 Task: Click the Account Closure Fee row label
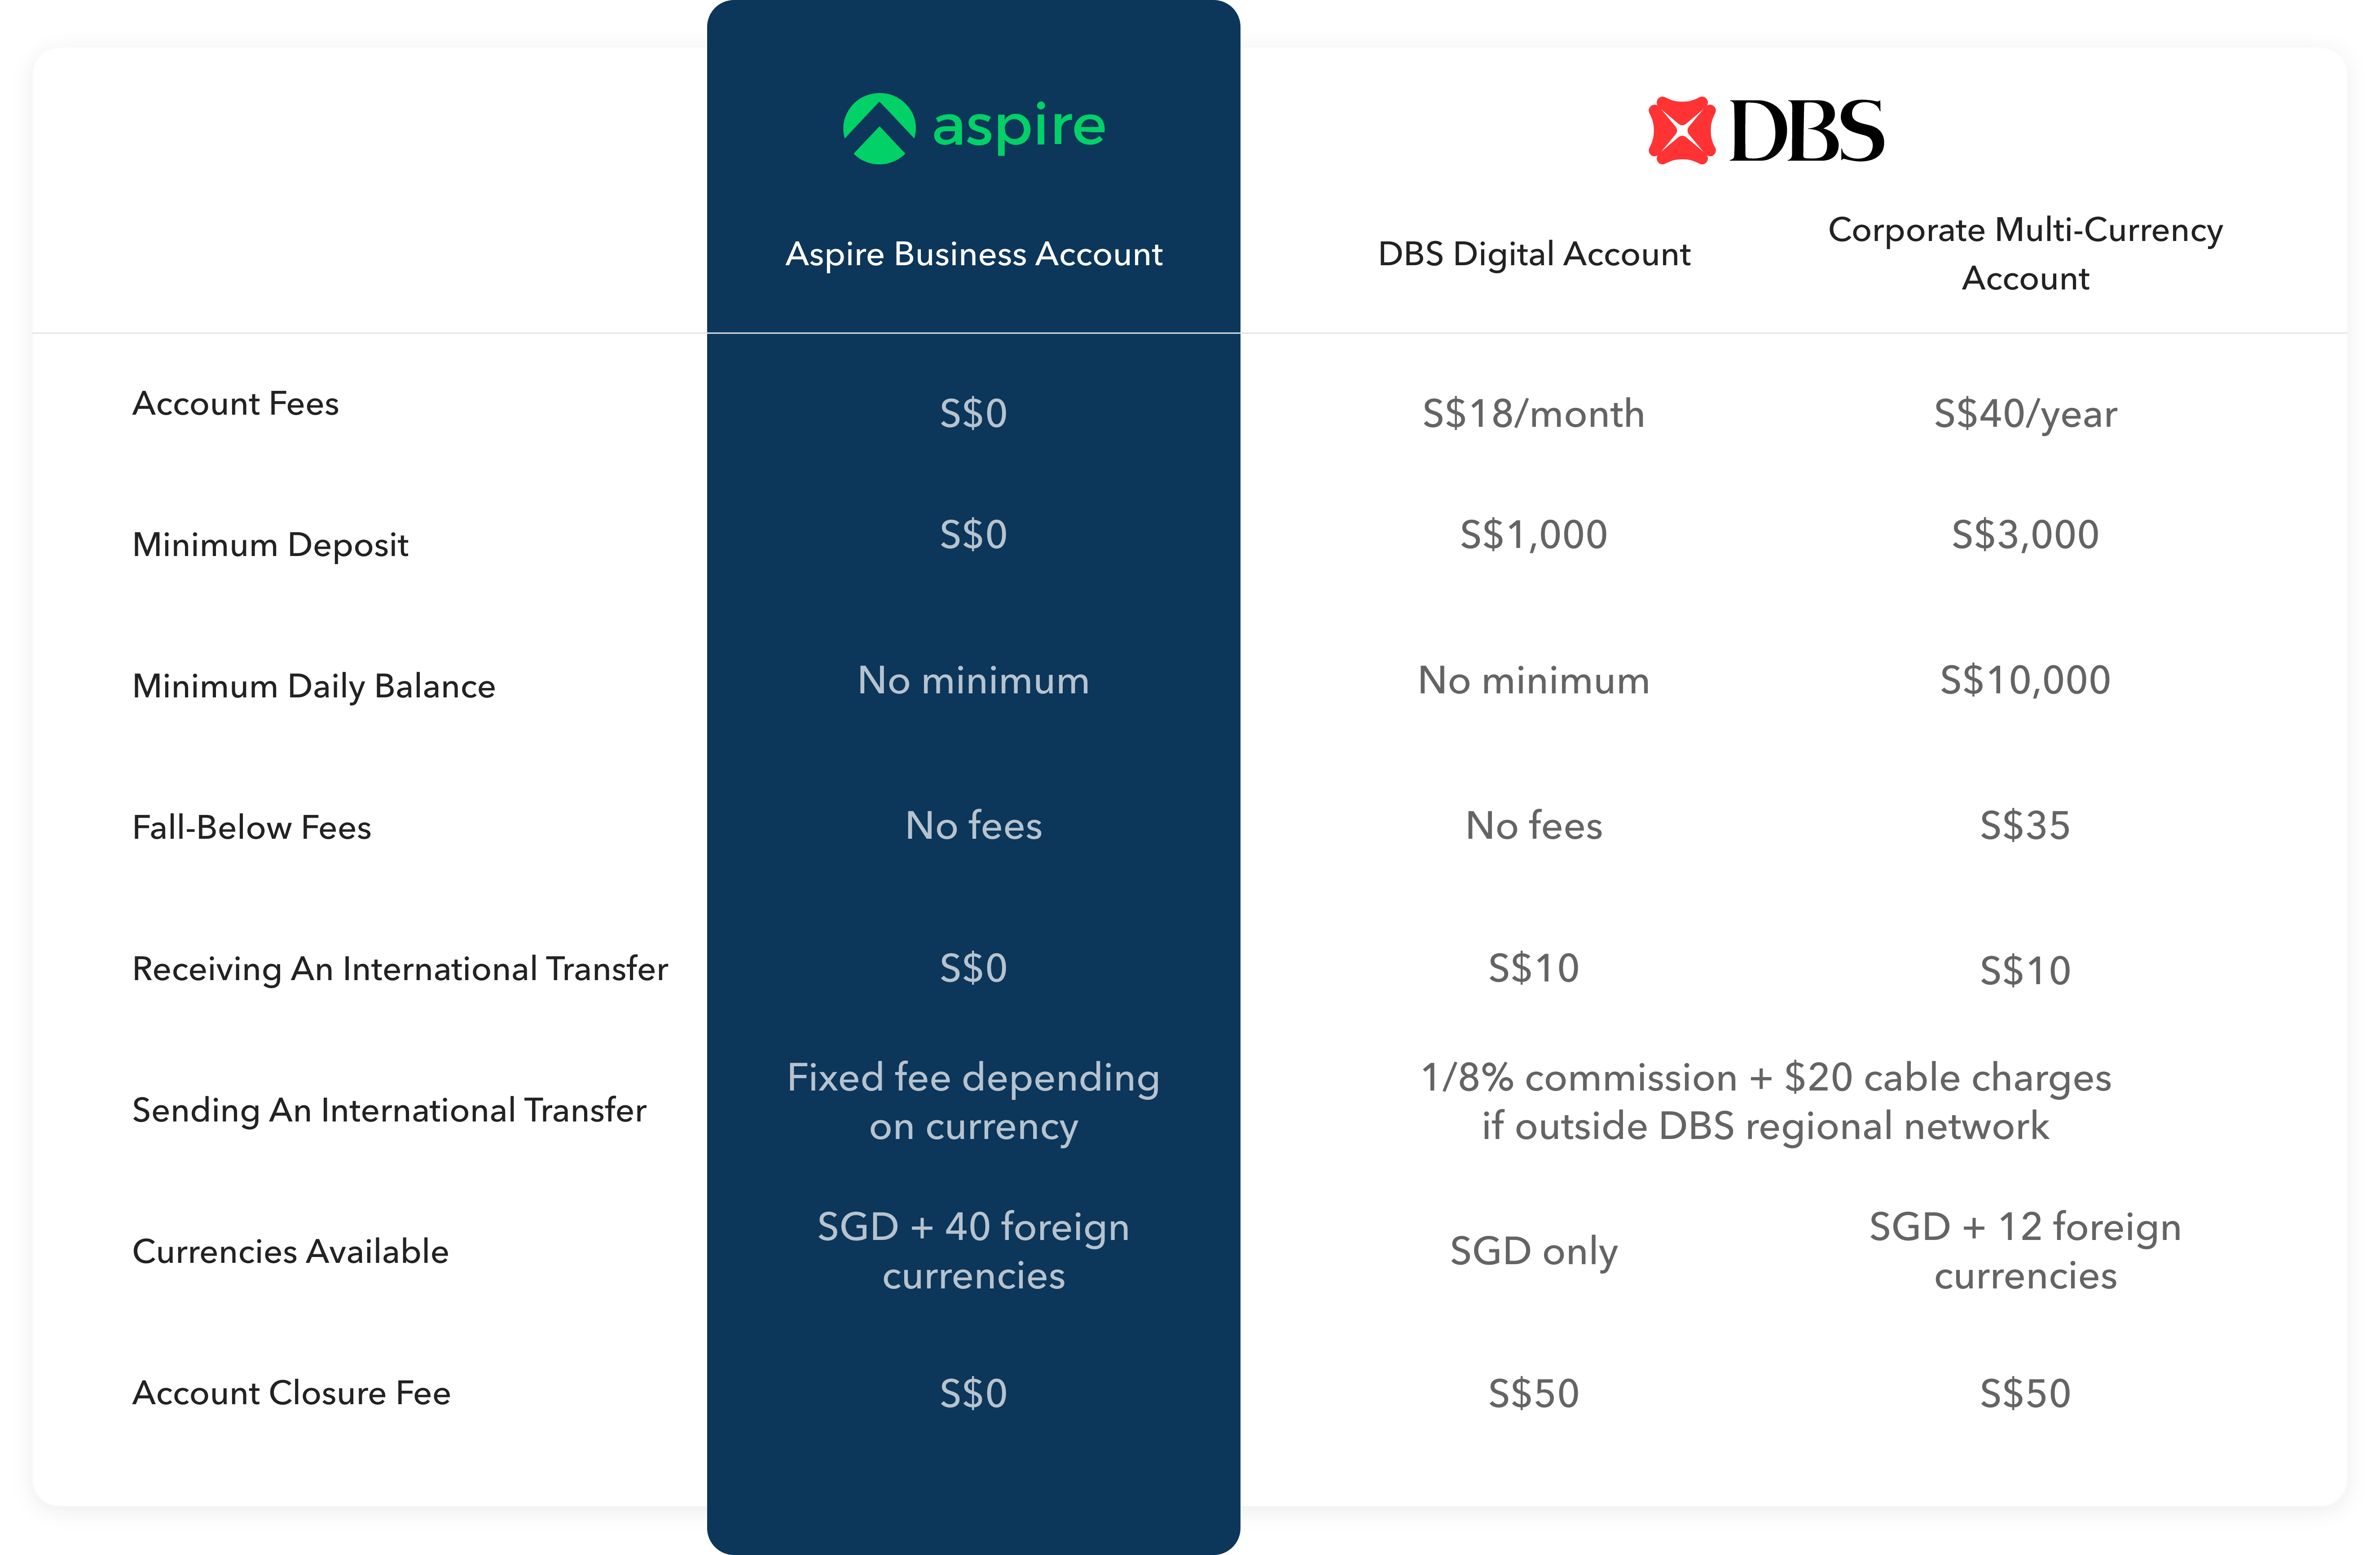pyautogui.click(x=291, y=1393)
